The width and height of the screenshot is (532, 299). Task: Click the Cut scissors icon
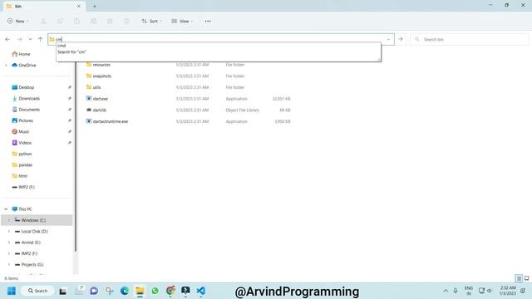click(x=43, y=21)
